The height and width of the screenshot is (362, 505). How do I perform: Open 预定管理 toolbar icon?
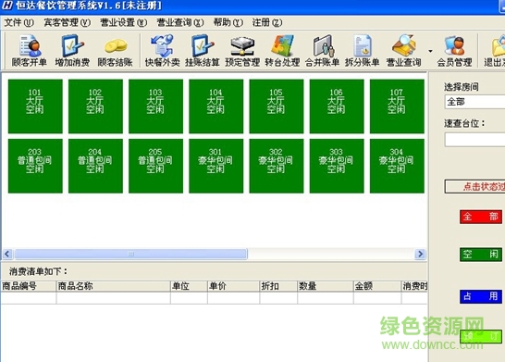(x=242, y=51)
